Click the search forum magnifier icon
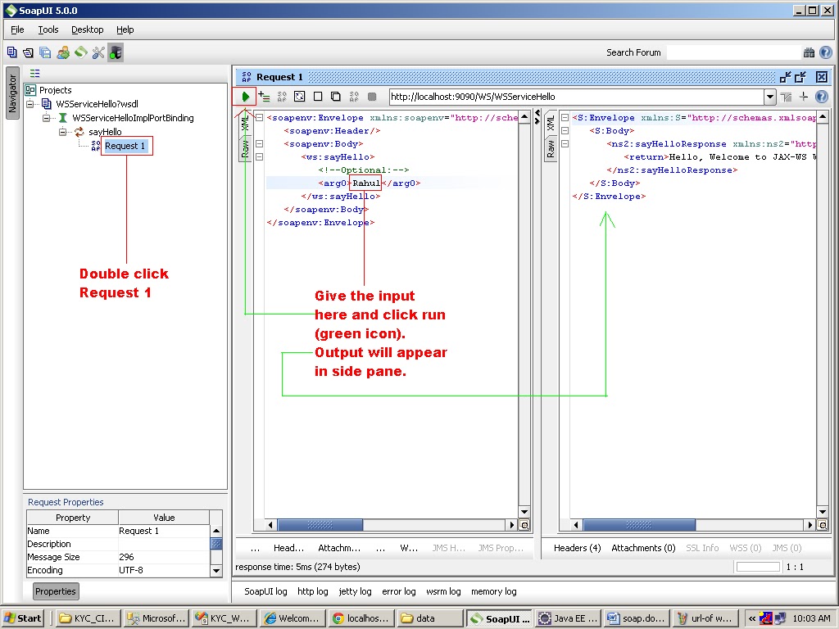Viewport: 839px width, 629px height. (808, 52)
